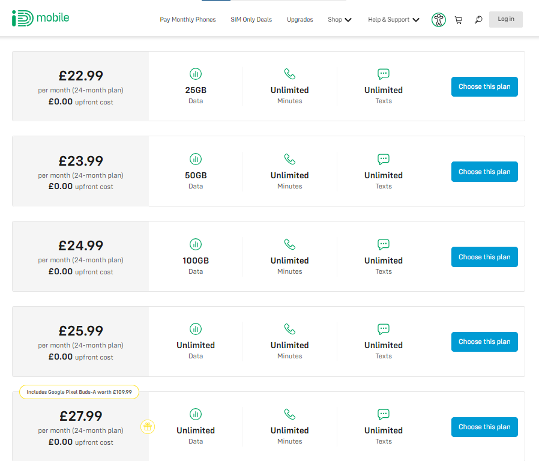Viewport: 539px width, 461px height.
Task: Click the Google Pixel Buds-A offer badge
Action: click(79, 392)
